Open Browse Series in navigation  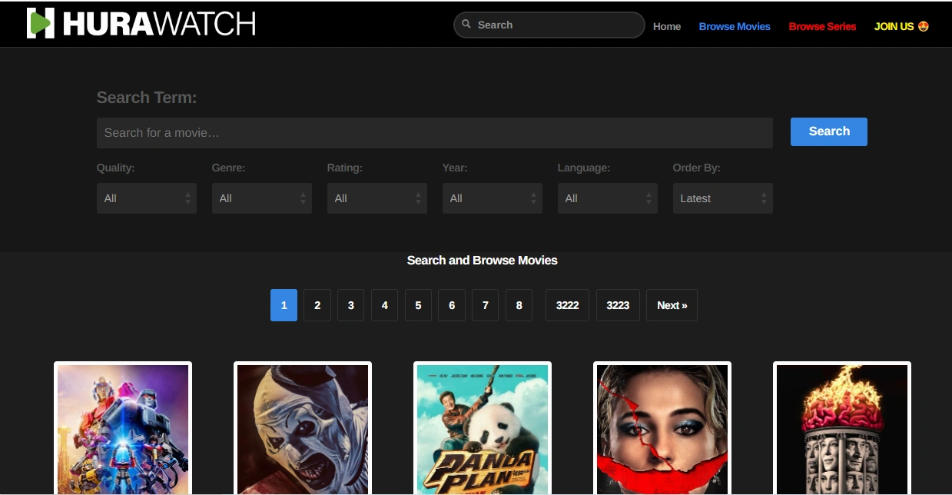(821, 26)
